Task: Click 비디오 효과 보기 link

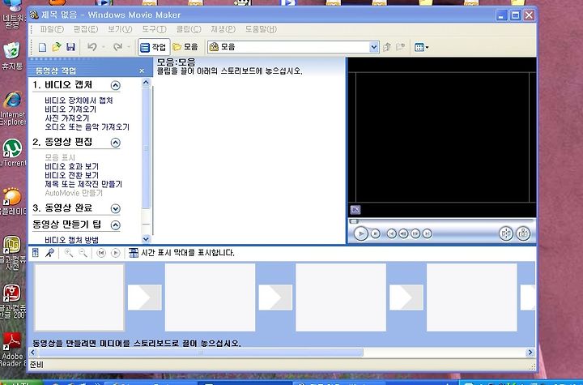Action: click(72, 166)
